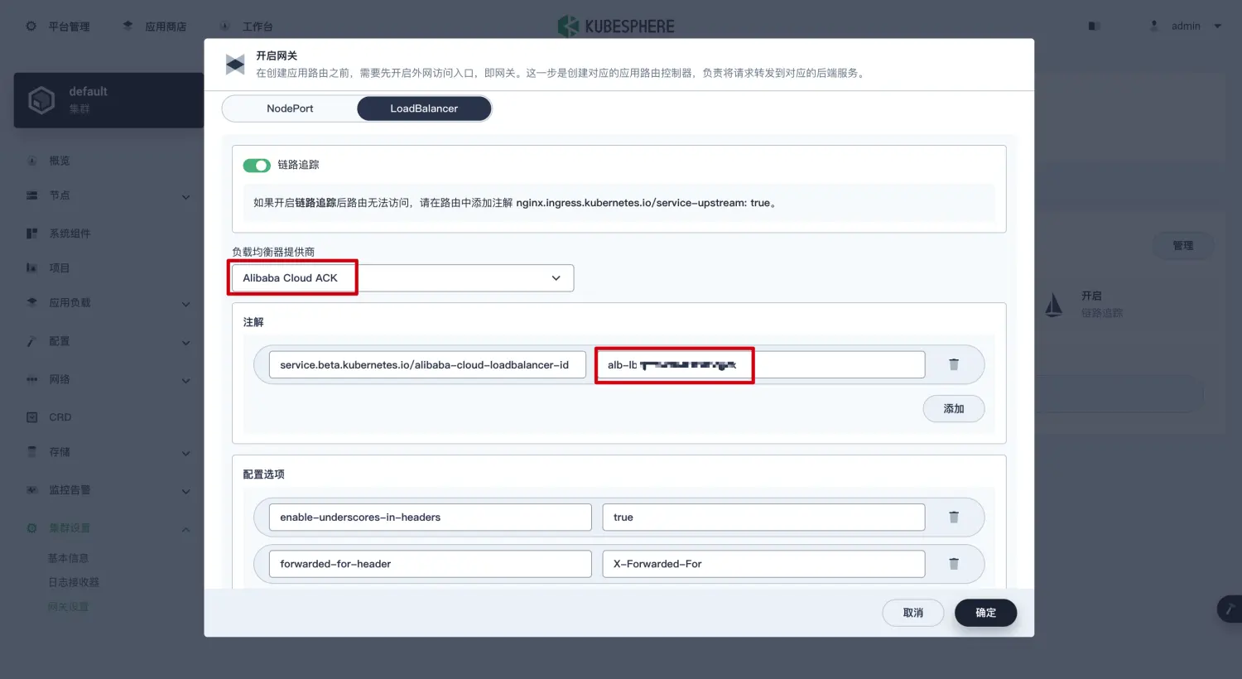Open 基本信息 under 集群设置
This screenshot has height=679, width=1242.
pos(69,558)
